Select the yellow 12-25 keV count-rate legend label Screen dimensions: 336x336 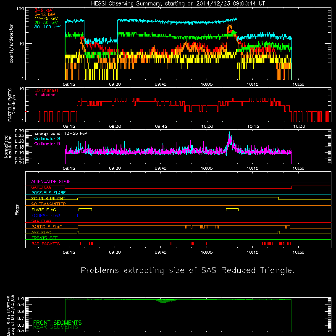click(x=46, y=18)
